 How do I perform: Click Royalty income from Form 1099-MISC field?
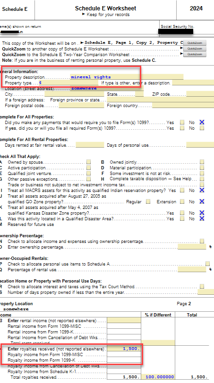124,354
